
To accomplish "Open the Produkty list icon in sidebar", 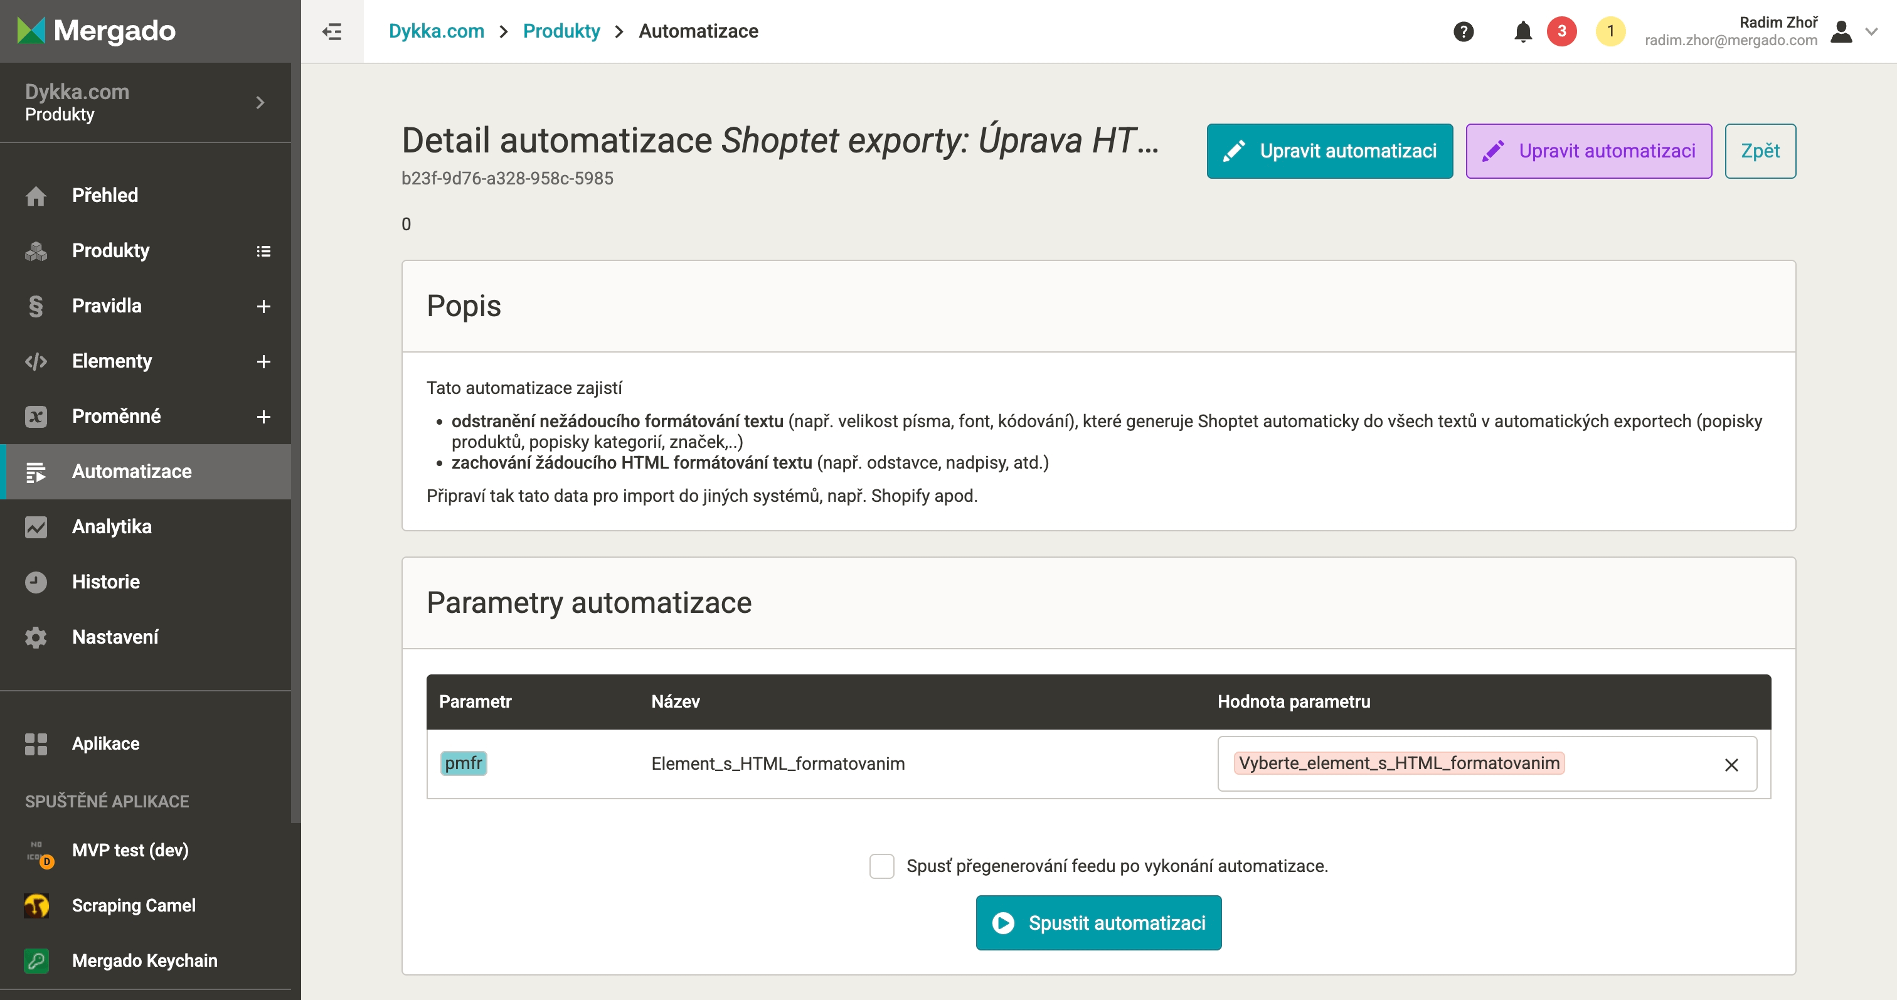I will (x=263, y=251).
